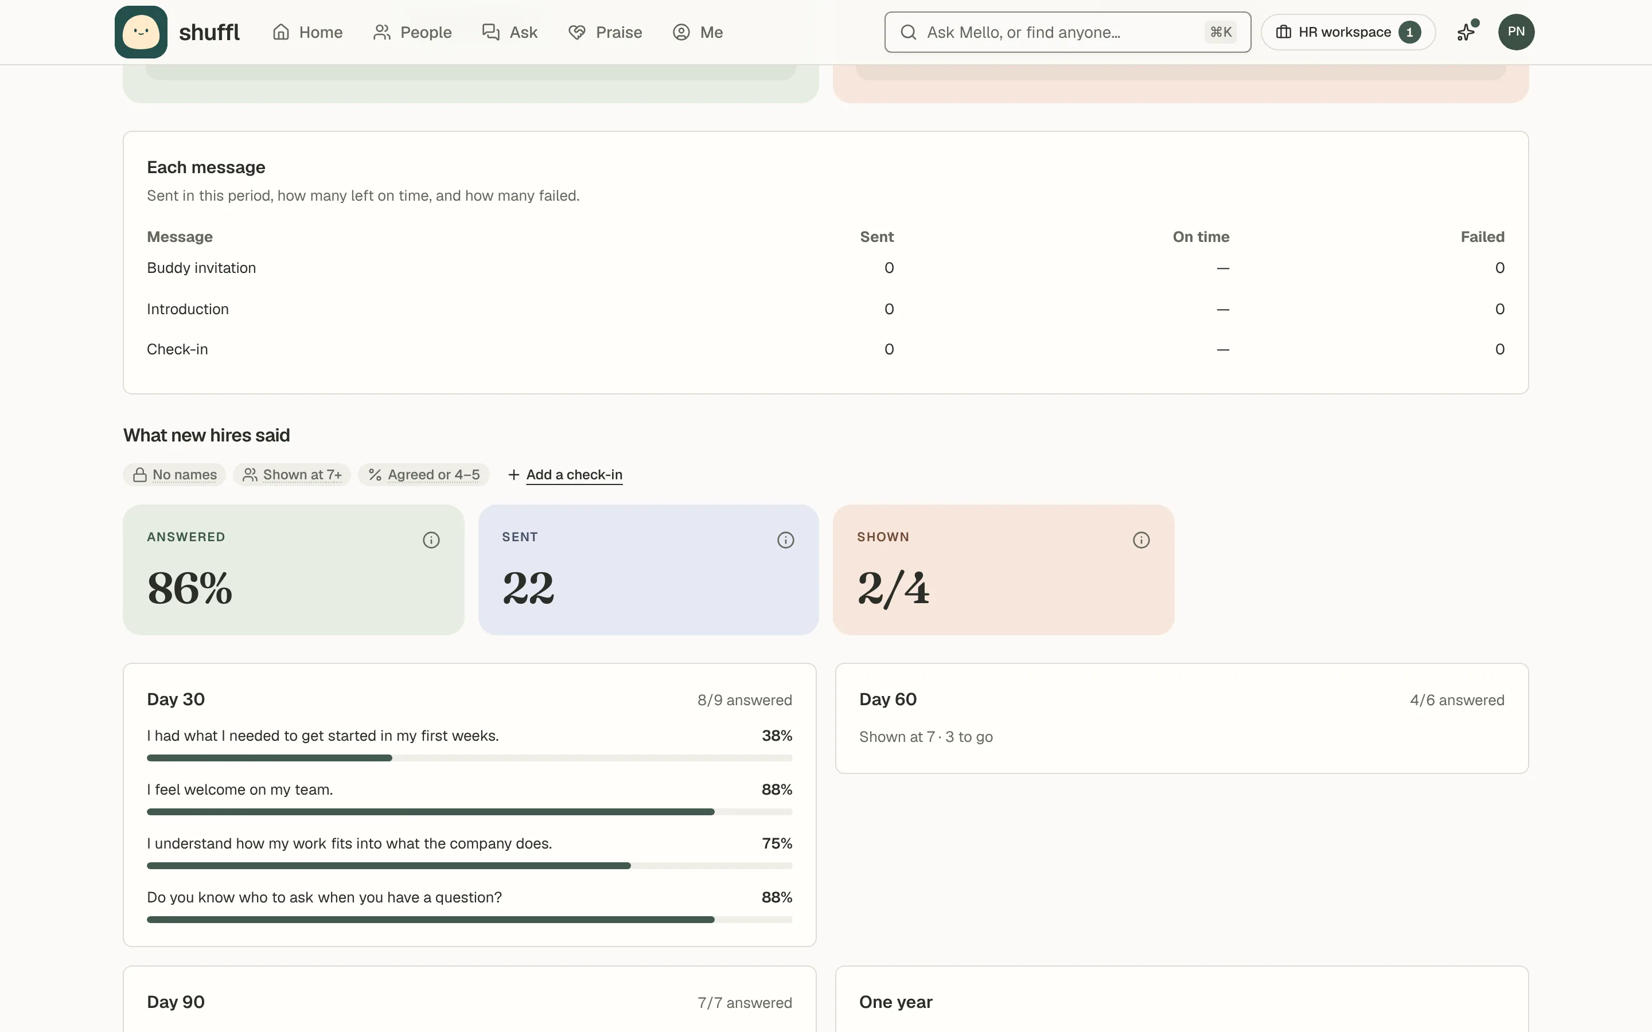Click the shuffl logo mascot icon
1652x1032 pixels.
[x=141, y=32]
